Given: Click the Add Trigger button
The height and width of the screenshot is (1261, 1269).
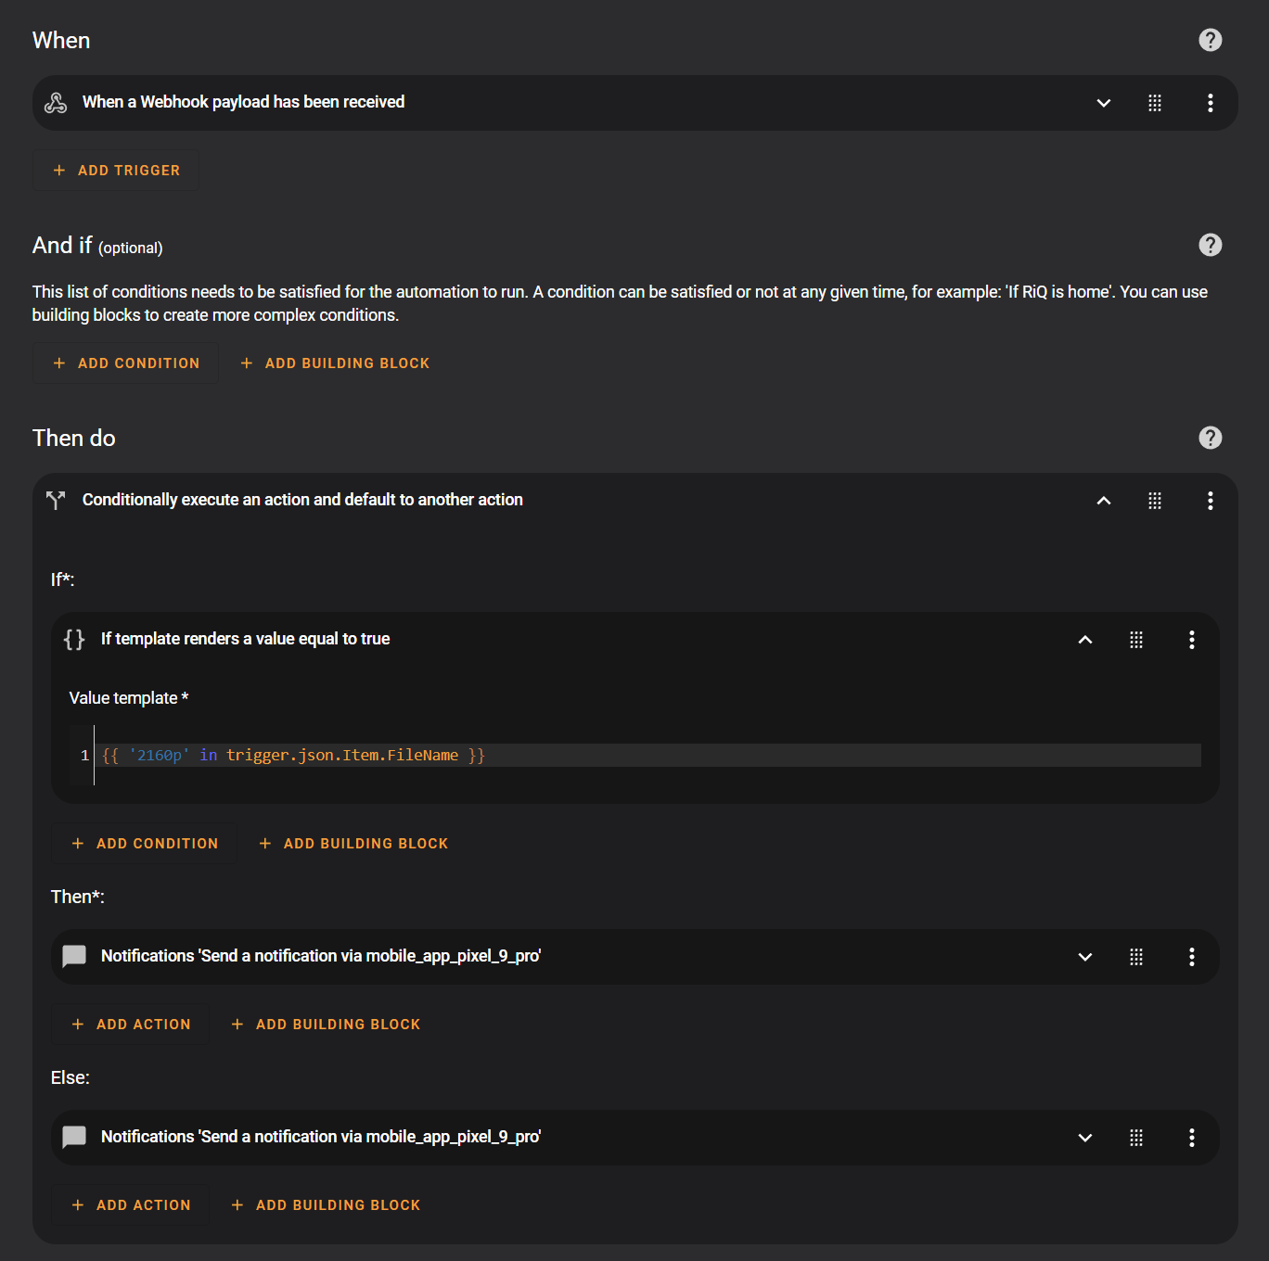Looking at the screenshot, I should [x=117, y=171].
